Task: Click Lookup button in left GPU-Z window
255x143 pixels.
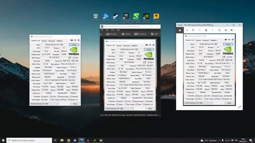Action: [74, 44]
